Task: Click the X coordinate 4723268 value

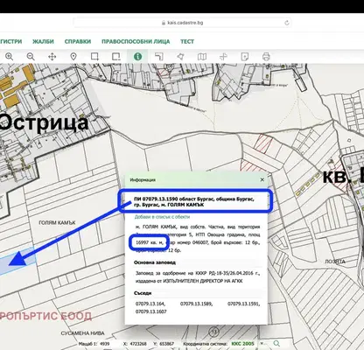Action: click(138, 344)
